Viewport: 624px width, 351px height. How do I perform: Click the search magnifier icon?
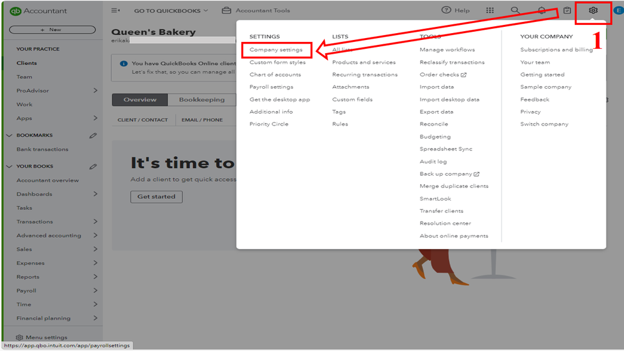515,11
